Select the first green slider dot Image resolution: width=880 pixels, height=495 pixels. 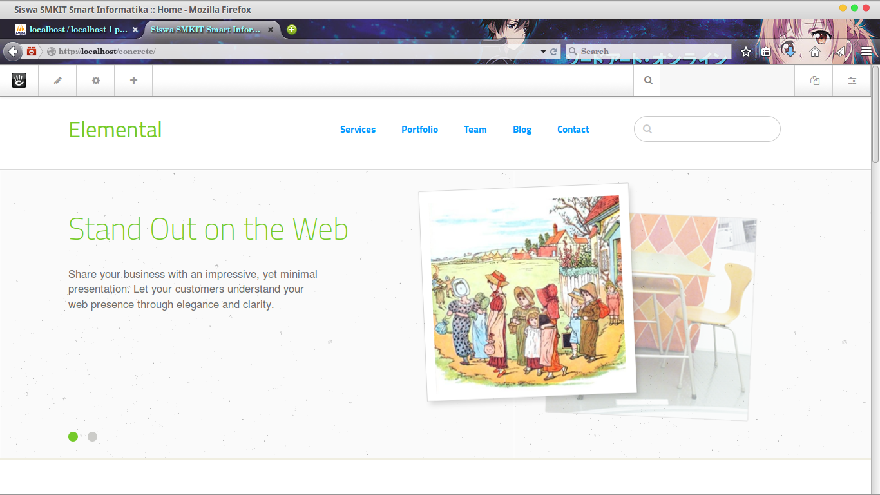point(73,436)
